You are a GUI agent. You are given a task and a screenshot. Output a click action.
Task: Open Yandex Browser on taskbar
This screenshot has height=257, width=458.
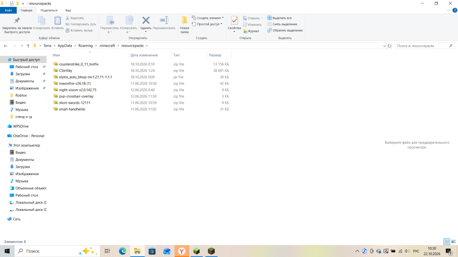182,251
